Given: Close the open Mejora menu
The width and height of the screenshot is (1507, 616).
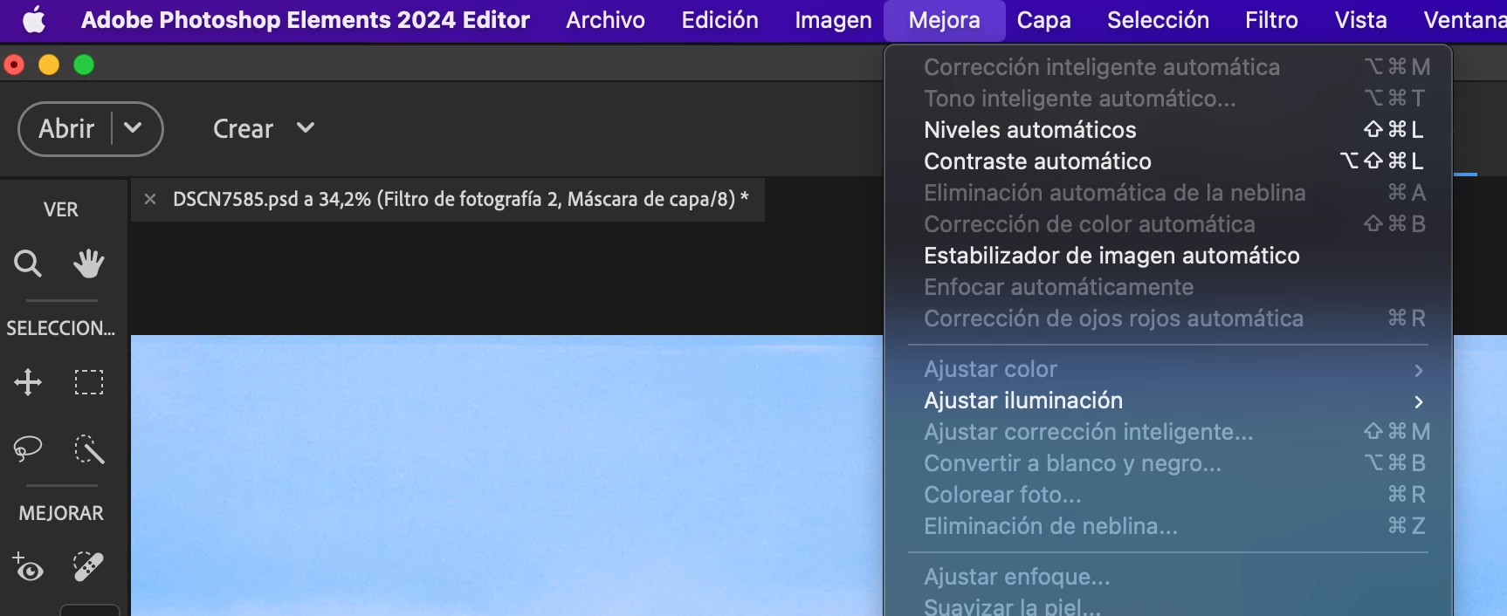Looking at the screenshot, I should coord(944,19).
